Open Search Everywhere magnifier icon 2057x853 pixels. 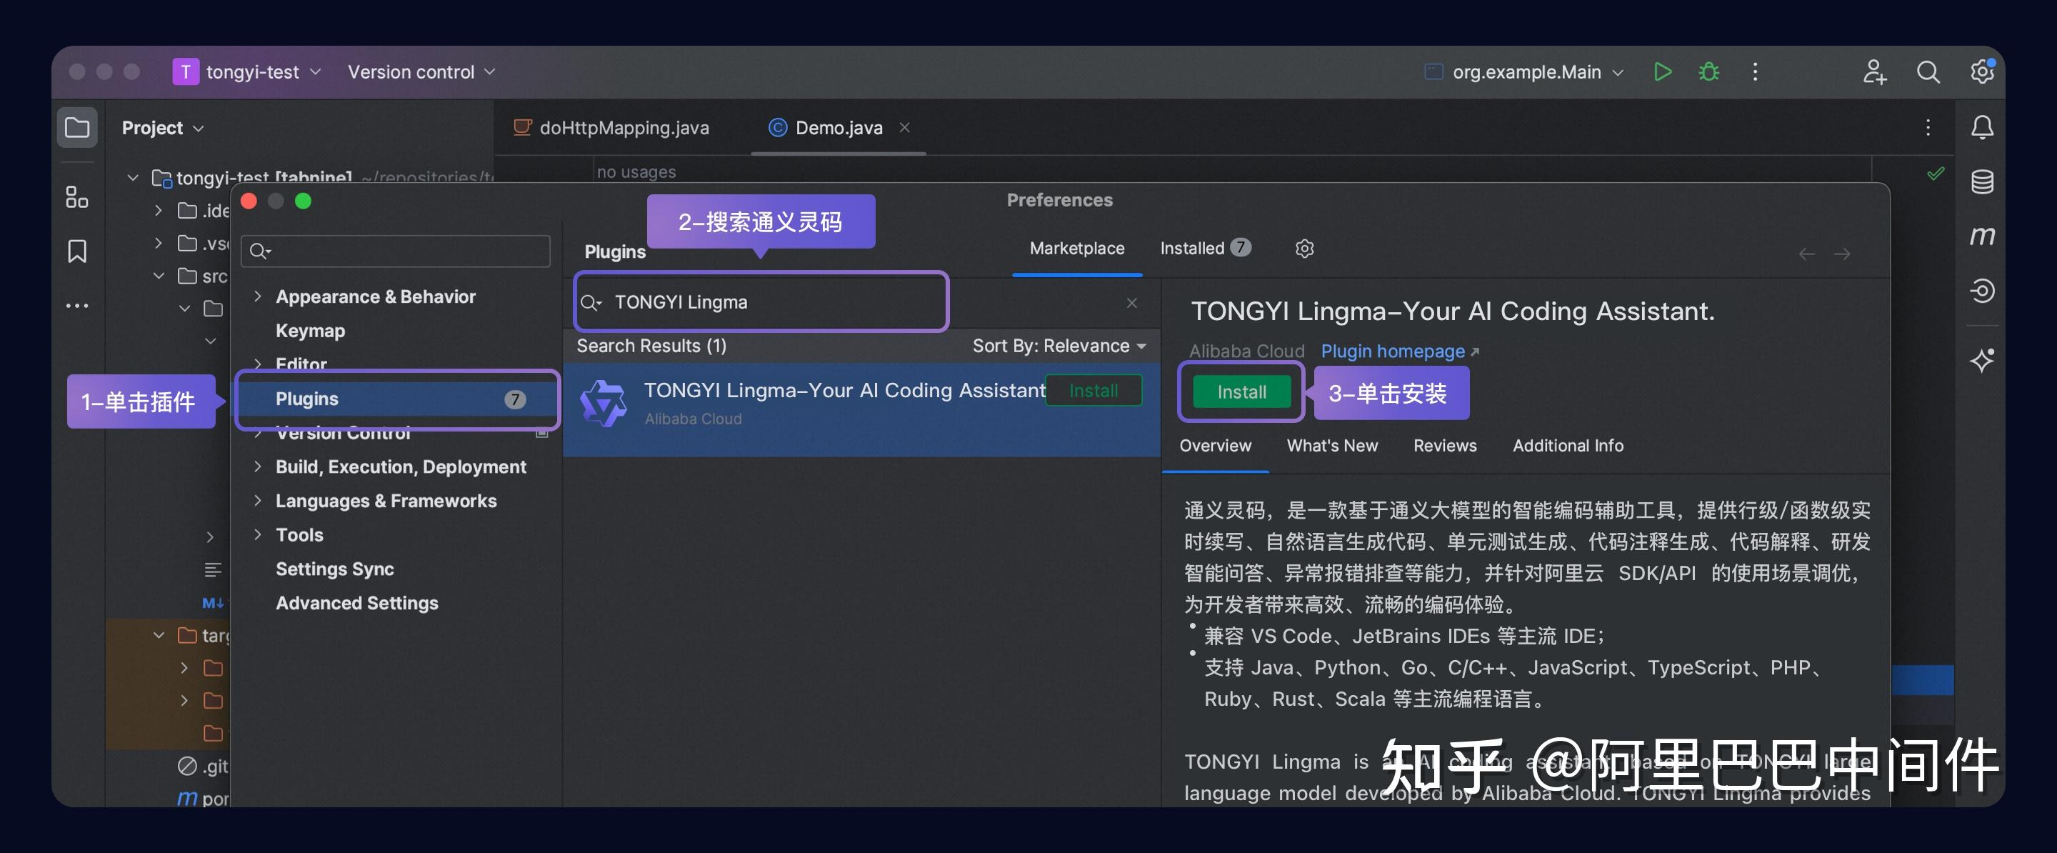click(1928, 72)
